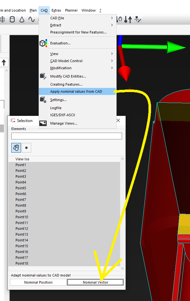190x301 pixels.
Task: Select the cylinder feature toolbar icon
Action: point(12,19)
